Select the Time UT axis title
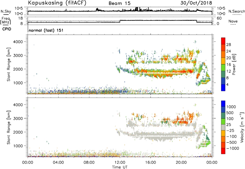245x169 pixels. pyautogui.click(x=120, y=167)
